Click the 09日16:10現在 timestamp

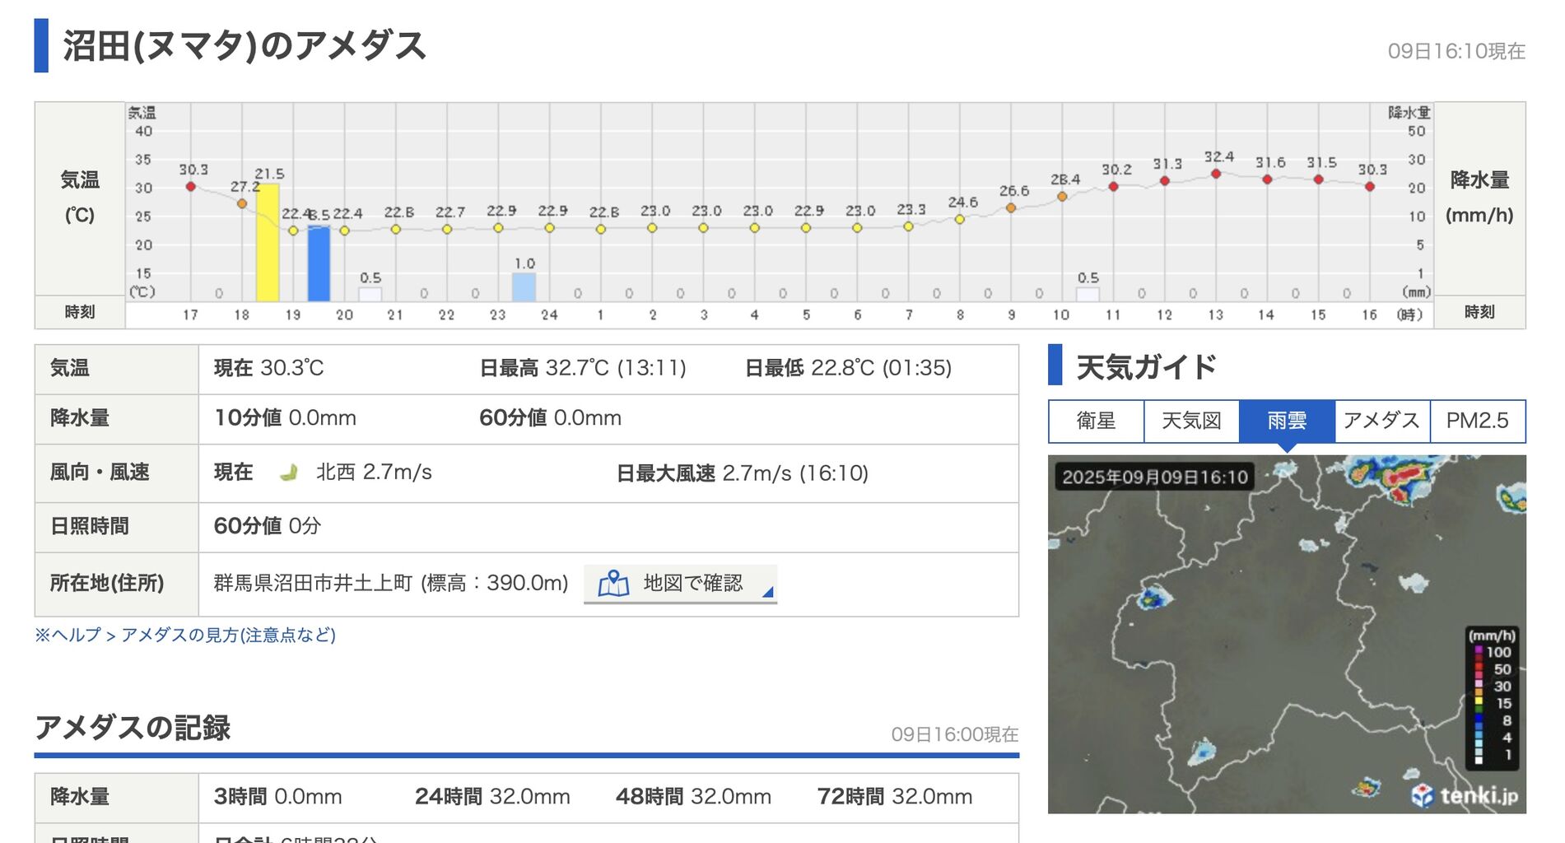pyautogui.click(x=1456, y=51)
